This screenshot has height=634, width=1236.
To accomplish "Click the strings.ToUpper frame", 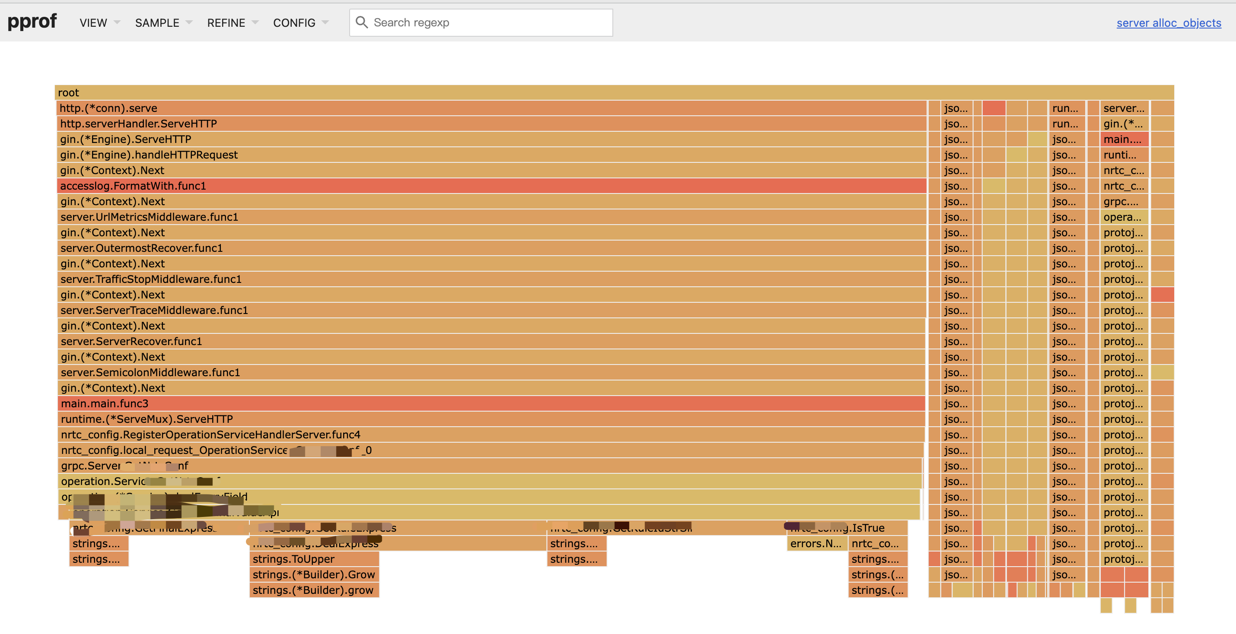I will pyautogui.click(x=314, y=559).
